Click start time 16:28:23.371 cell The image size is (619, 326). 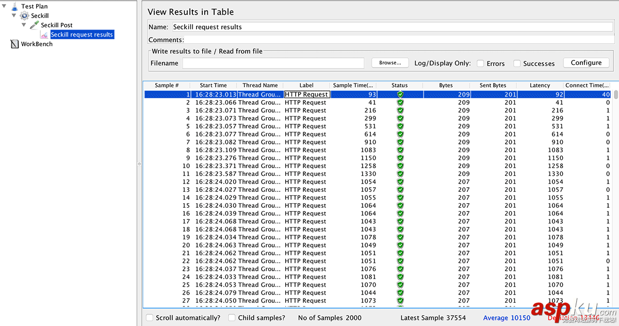click(x=216, y=166)
